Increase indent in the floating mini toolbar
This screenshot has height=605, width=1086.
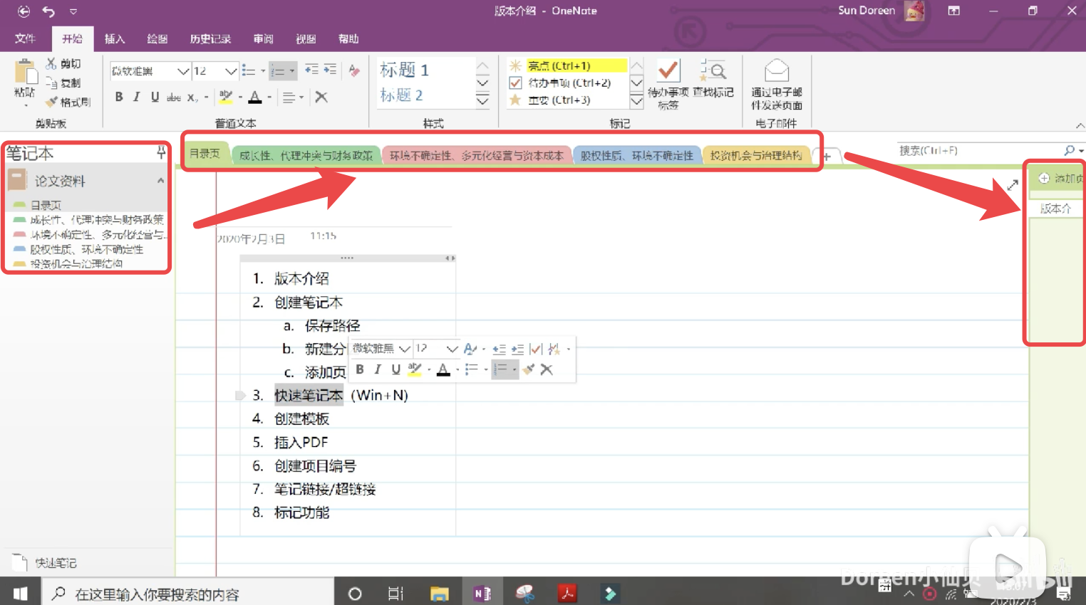(517, 349)
